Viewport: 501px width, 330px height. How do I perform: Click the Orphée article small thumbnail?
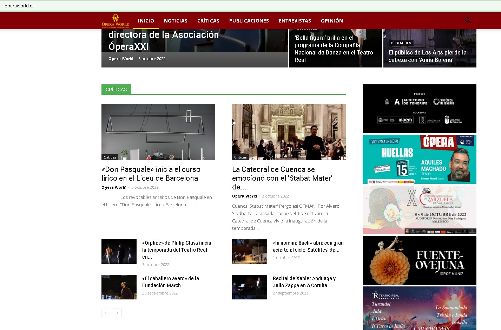coord(119,252)
